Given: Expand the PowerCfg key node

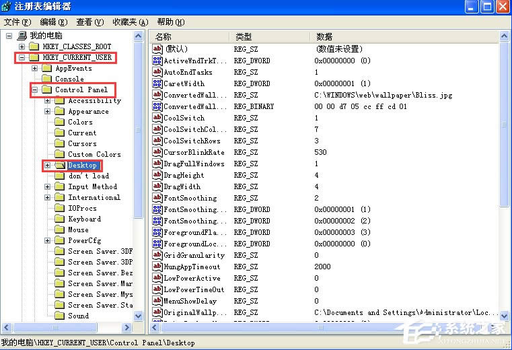Looking at the screenshot, I should 47,240.
